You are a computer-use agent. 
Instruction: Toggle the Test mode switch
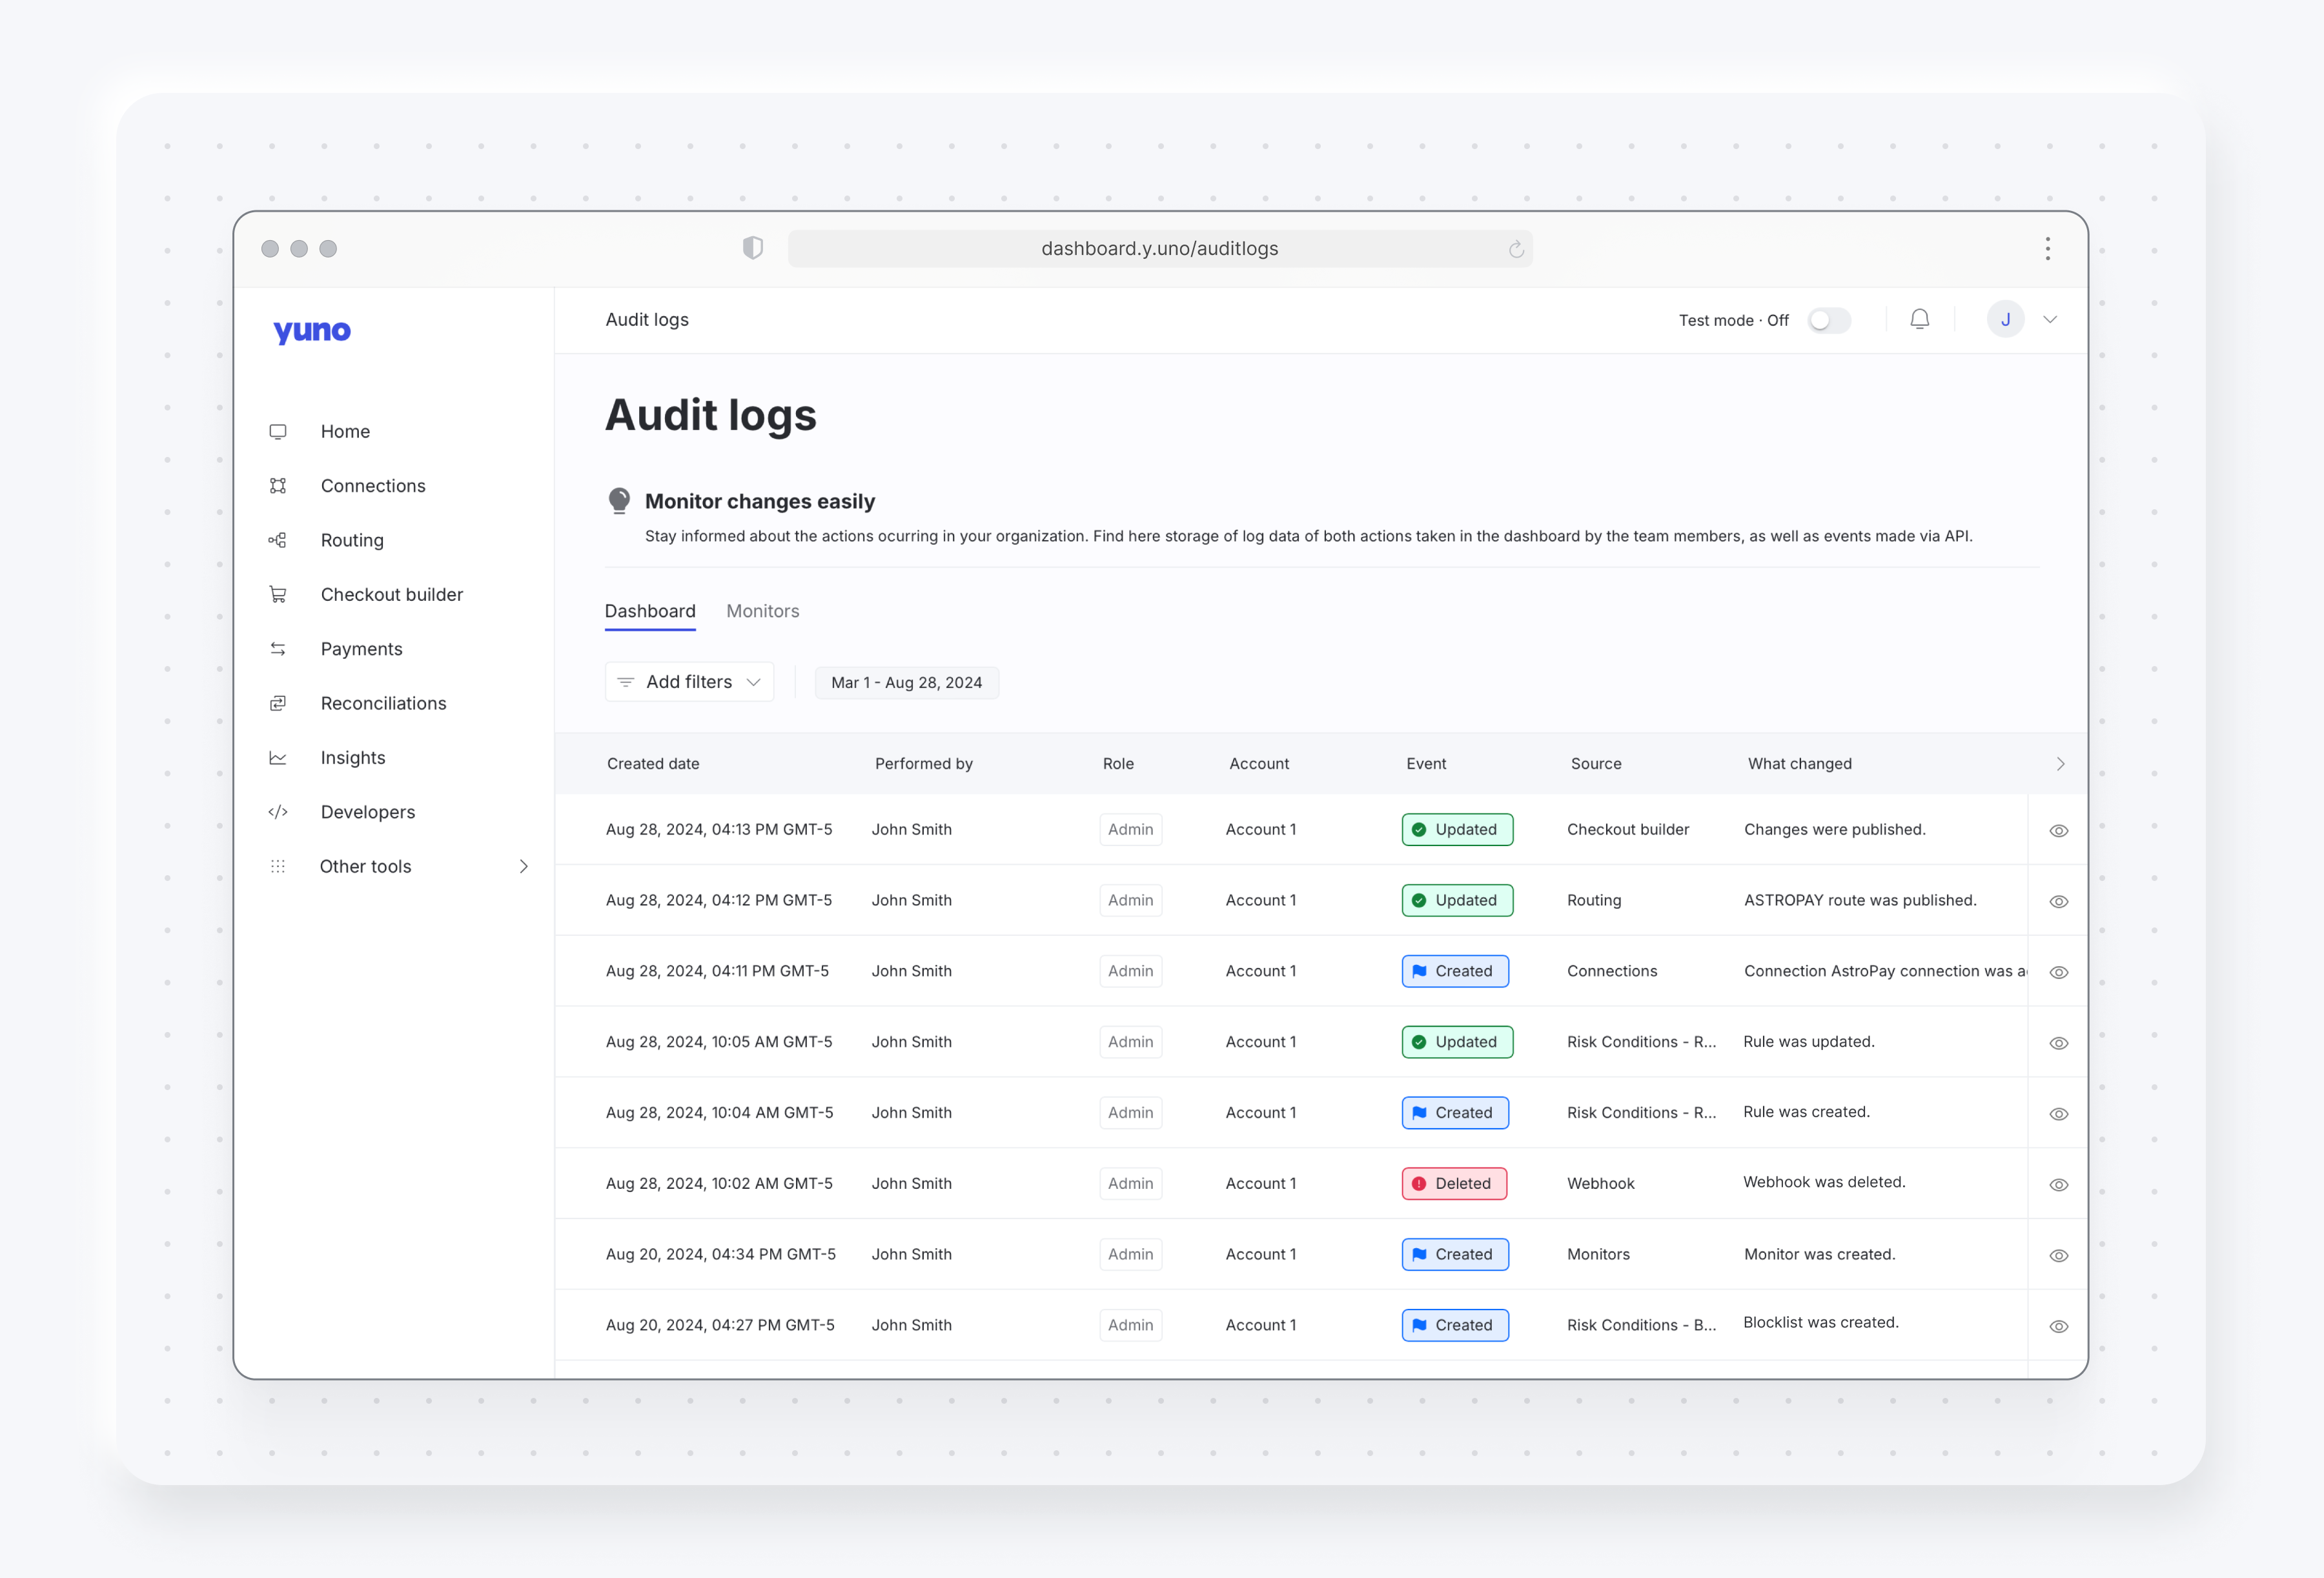[x=1829, y=320]
